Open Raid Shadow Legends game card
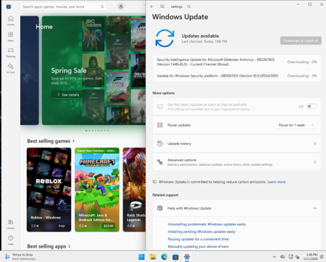Screen dimensions: 326x262 134,190
